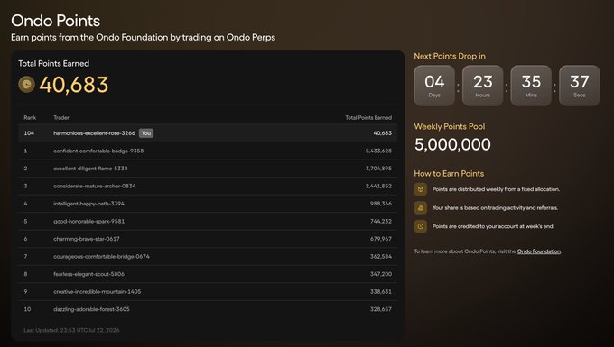Select trader confident-comfortable-badge-9358
Screen dimensions: 614x347
pos(98,151)
